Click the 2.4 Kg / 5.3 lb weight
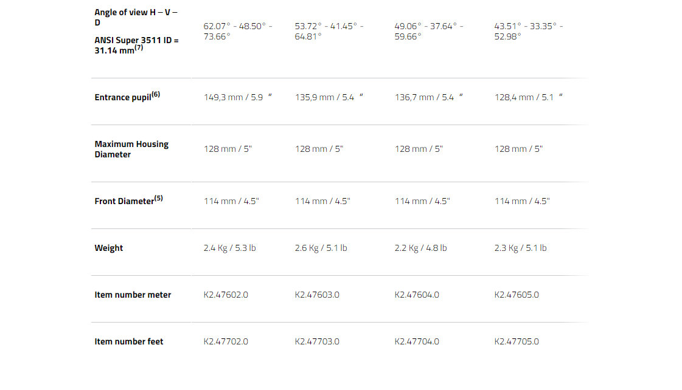The image size is (682, 390). click(229, 248)
